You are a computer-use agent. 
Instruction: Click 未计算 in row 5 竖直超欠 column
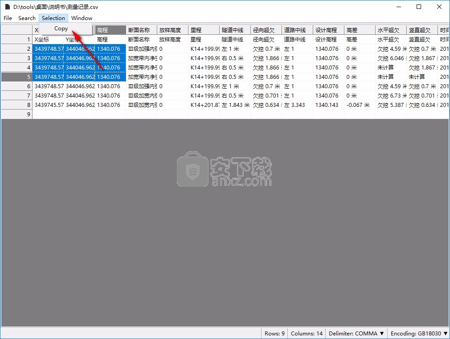click(422, 77)
